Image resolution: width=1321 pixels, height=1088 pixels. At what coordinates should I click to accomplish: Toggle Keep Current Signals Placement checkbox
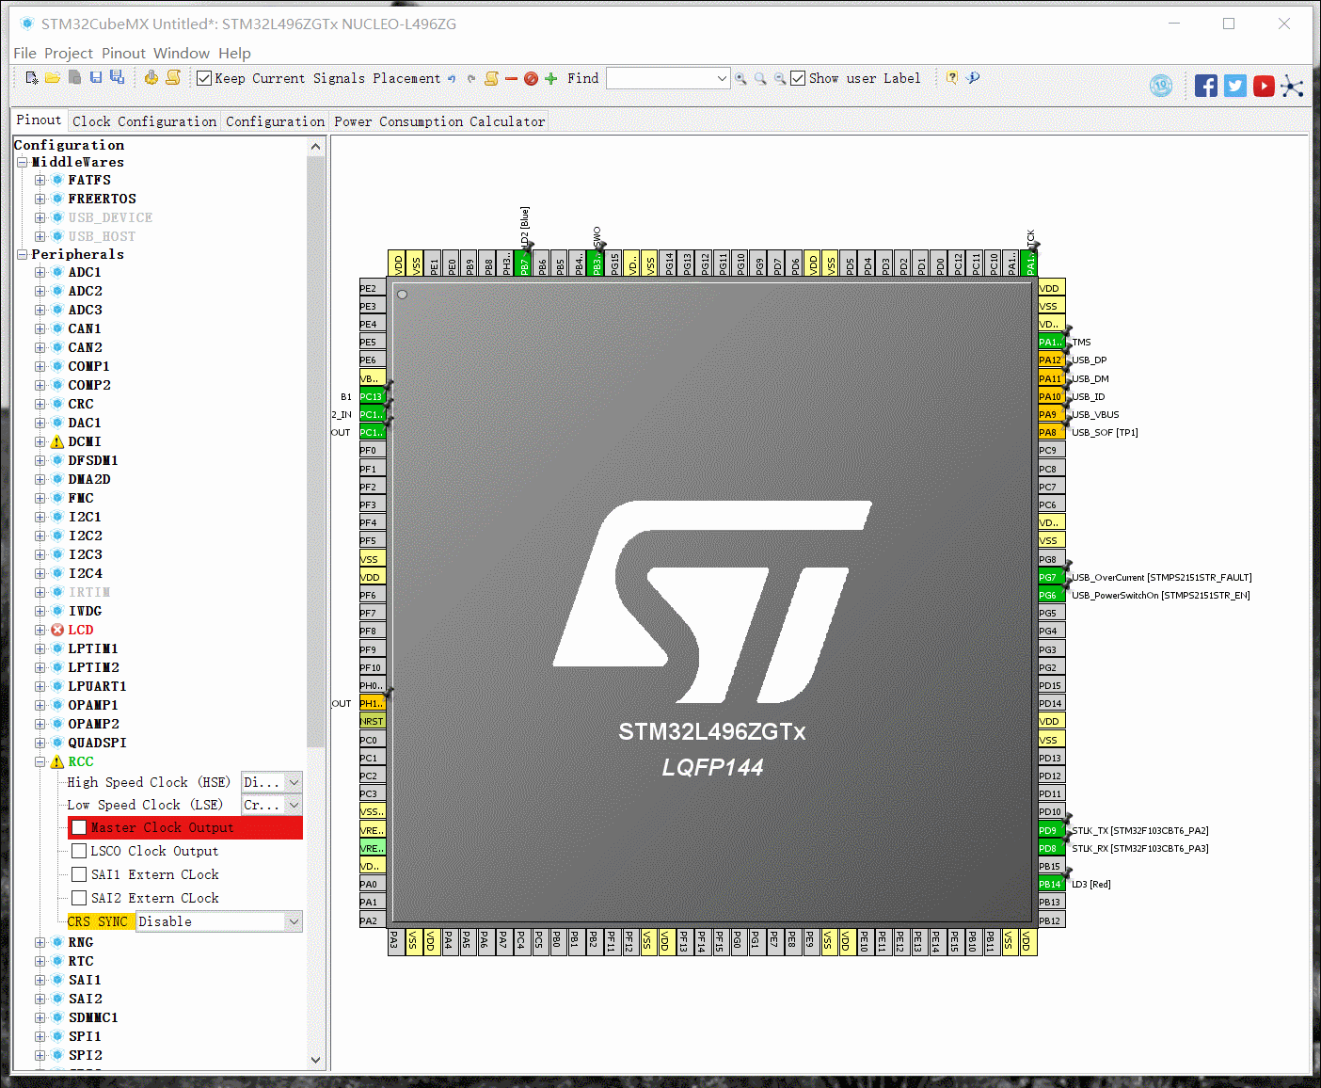click(x=204, y=78)
